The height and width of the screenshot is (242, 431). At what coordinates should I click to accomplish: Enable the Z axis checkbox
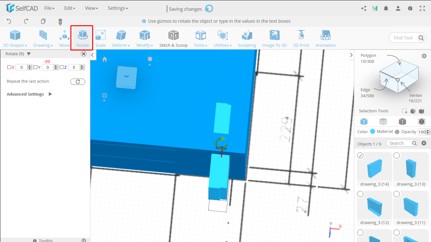(x=62, y=67)
